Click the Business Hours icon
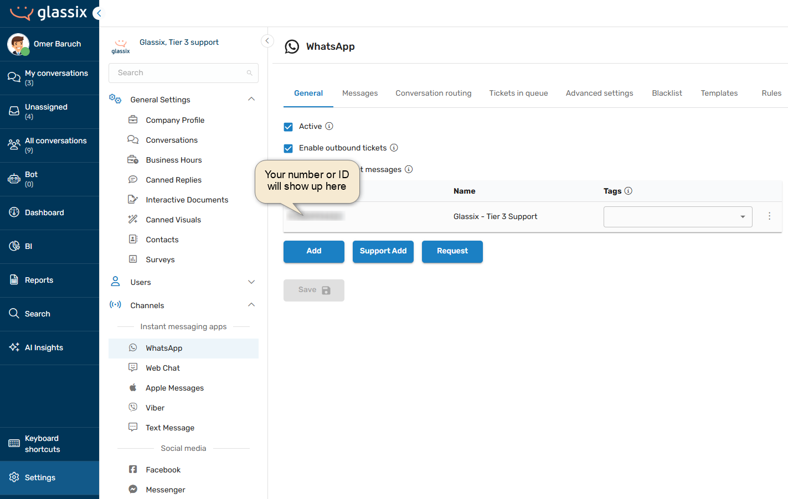 pyautogui.click(x=133, y=159)
